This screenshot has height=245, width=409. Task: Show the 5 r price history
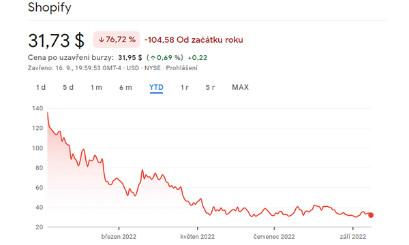(210, 87)
